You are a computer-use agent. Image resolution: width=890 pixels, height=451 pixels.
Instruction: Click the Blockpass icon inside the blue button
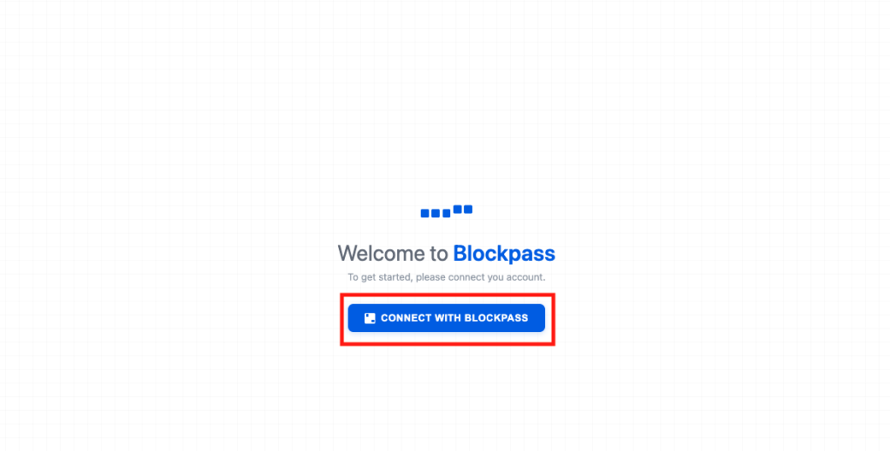[x=369, y=318]
